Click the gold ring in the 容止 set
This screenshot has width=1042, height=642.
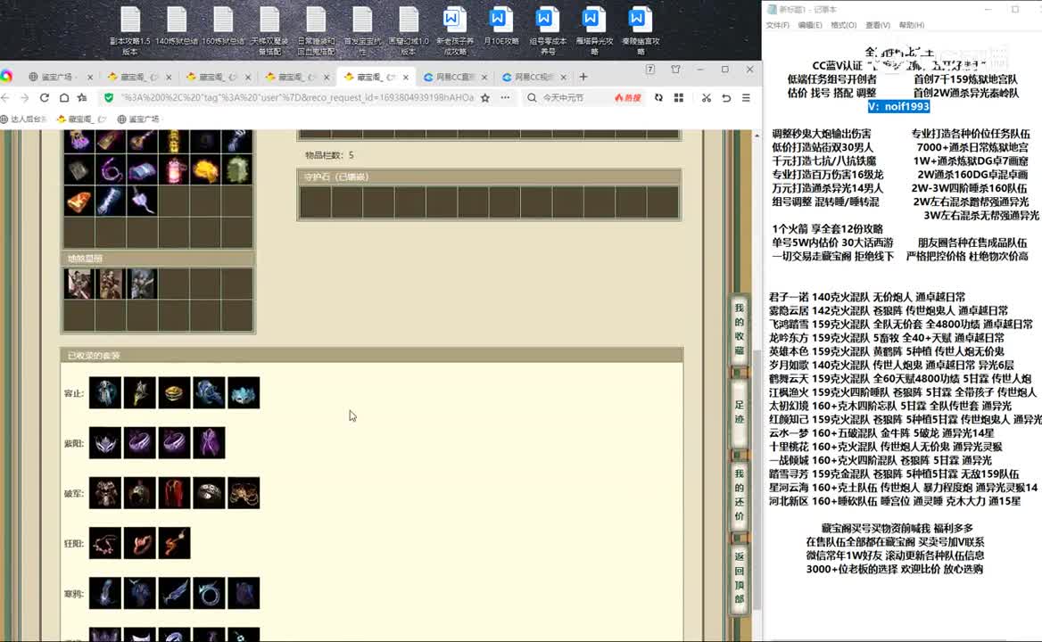pos(174,393)
